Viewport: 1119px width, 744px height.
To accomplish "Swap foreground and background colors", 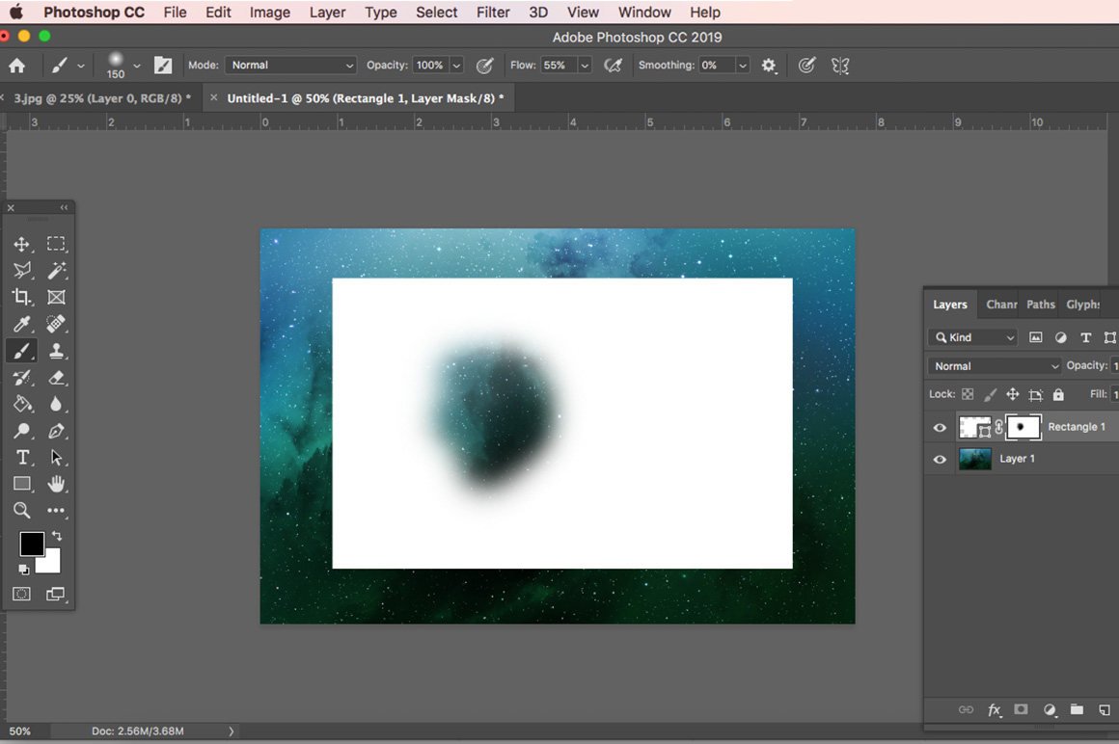I will tap(57, 536).
